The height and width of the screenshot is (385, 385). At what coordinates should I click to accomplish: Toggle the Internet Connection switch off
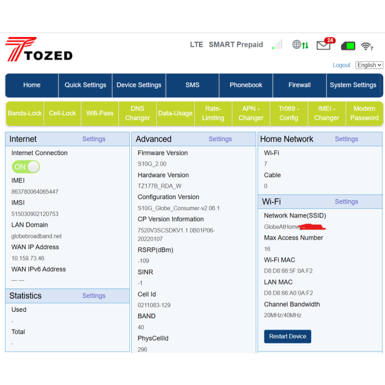26,167
